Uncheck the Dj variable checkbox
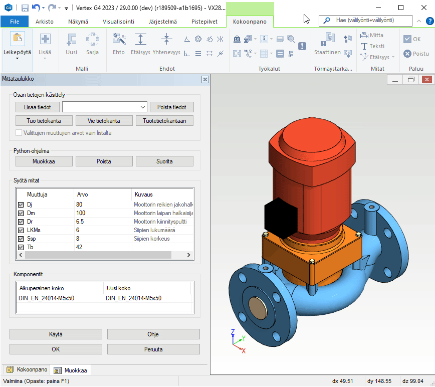Screen dimensions: 435x387 click(21, 205)
